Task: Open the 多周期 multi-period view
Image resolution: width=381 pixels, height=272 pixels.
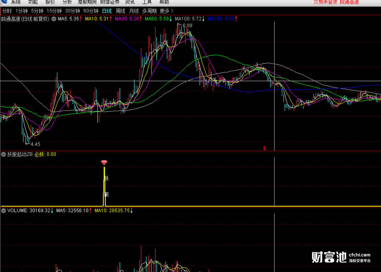Action: [x=149, y=11]
